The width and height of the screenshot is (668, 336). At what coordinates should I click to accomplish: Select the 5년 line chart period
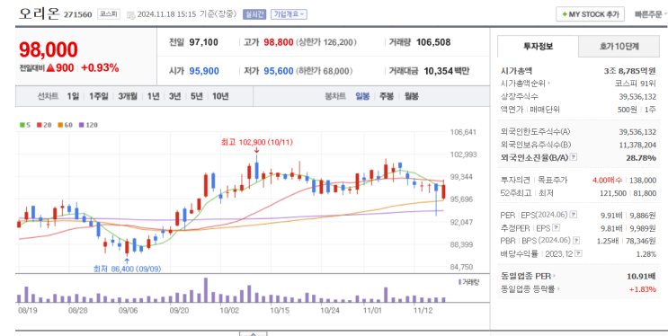coord(197,96)
